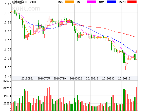Click the stock title 威华股份(002240)
152x111 pixels.
tap(24, 2)
